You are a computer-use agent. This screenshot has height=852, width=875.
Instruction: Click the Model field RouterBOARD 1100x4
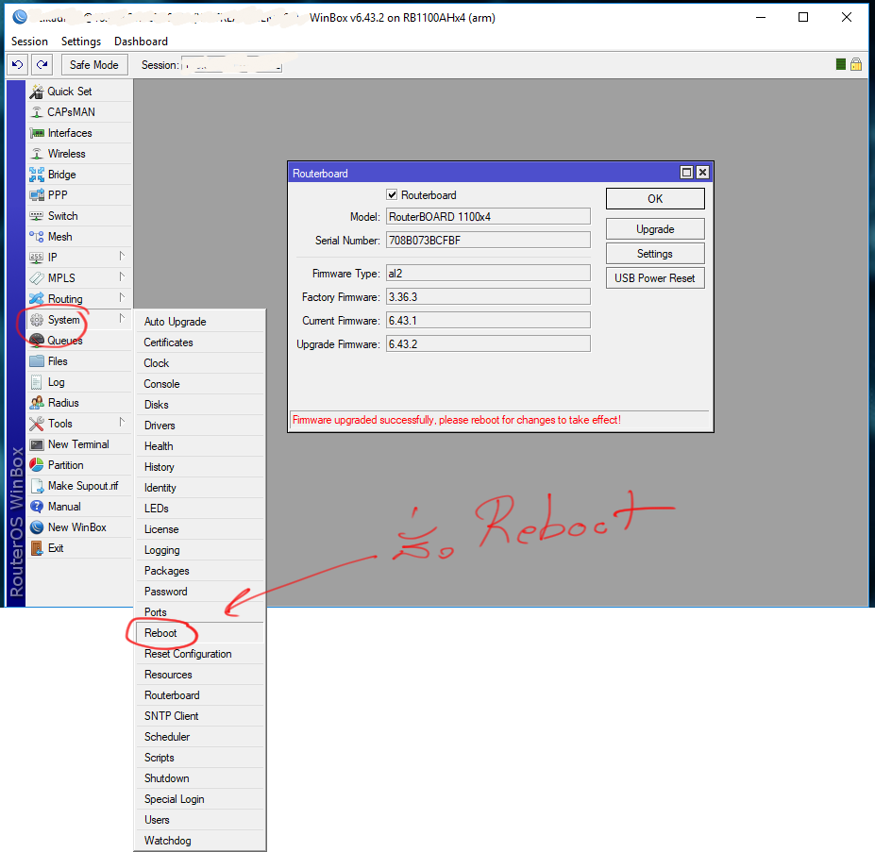pos(488,216)
